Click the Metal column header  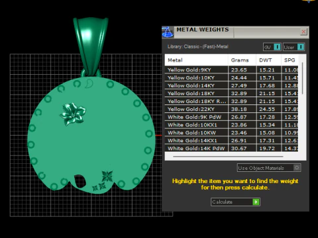(196, 60)
